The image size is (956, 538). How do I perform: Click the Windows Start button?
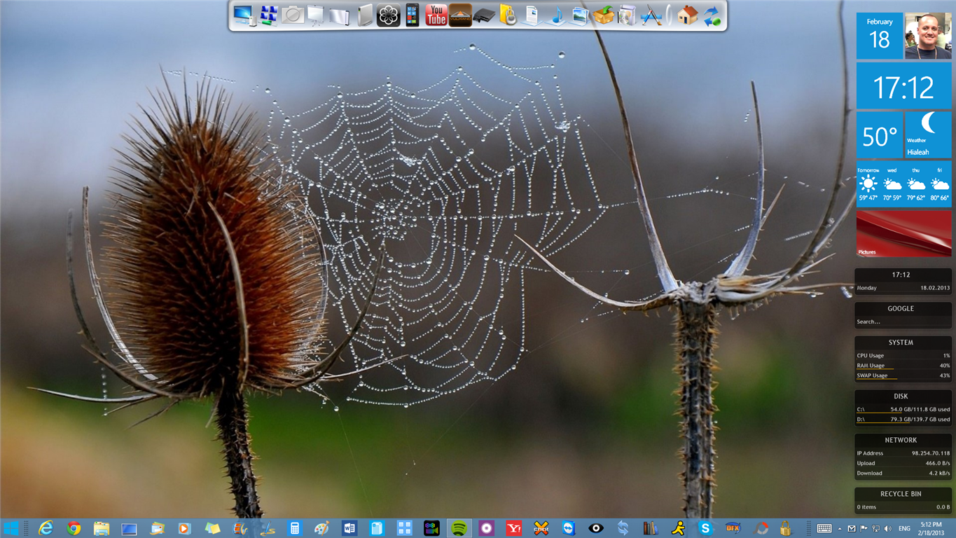(x=11, y=528)
